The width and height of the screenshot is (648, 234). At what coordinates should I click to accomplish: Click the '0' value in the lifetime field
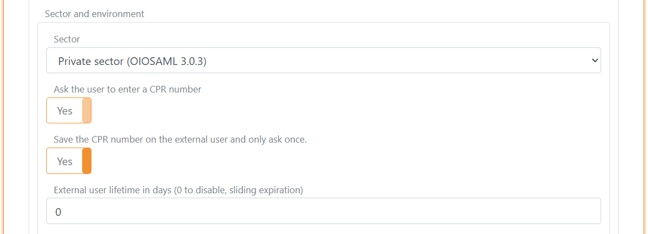tap(58, 212)
